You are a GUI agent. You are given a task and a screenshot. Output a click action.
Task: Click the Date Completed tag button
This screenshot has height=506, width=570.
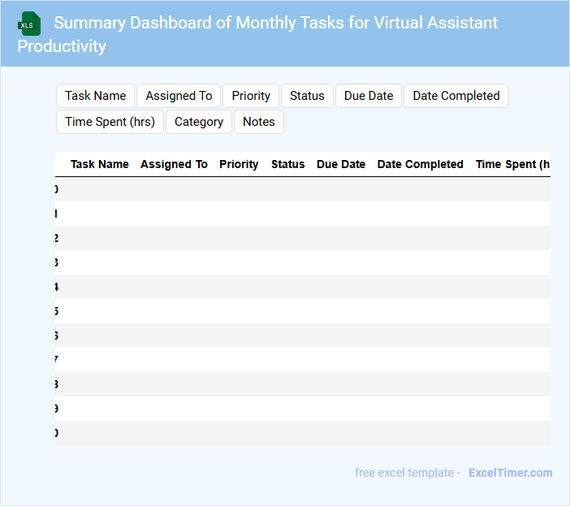click(456, 96)
